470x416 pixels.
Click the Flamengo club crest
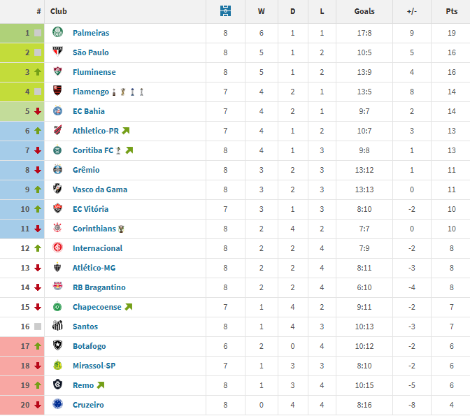coord(57,92)
